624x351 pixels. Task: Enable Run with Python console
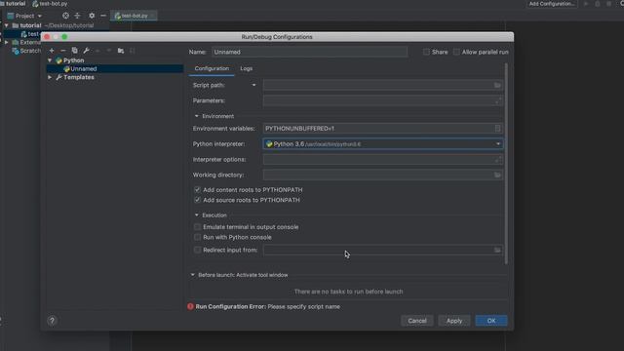click(x=197, y=237)
